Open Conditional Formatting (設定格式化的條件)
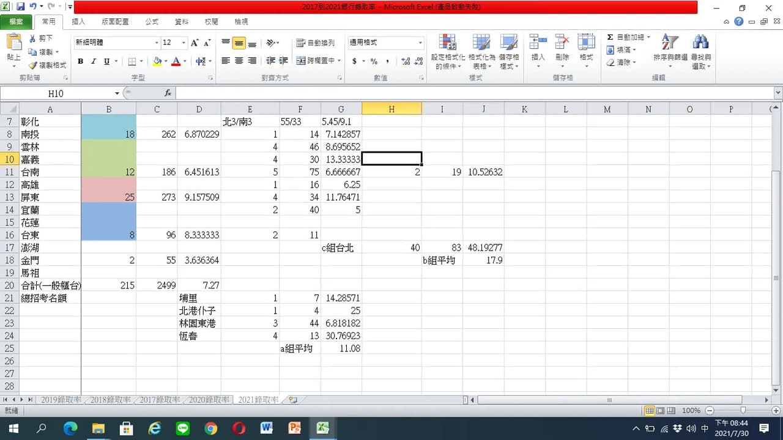This screenshot has height=440, width=783. (448, 51)
